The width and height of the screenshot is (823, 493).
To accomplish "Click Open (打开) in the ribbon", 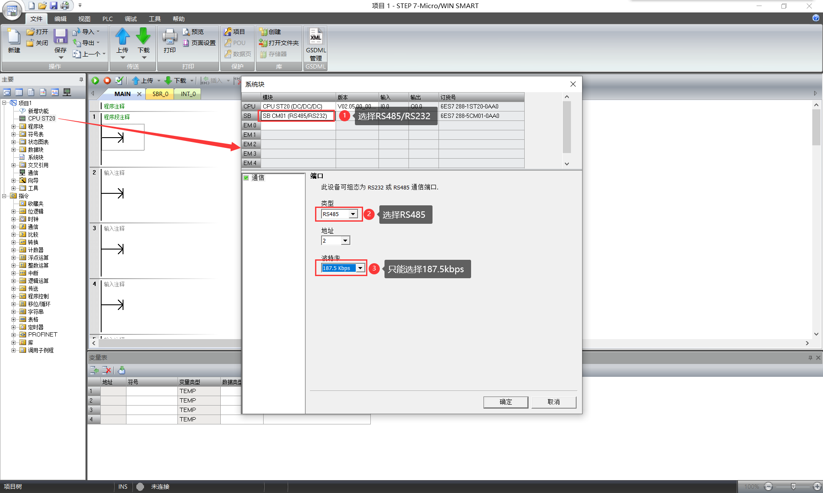I will pos(37,32).
